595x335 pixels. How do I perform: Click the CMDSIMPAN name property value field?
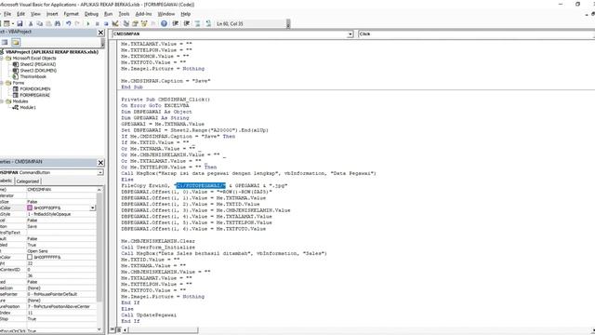tap(61, 190)
